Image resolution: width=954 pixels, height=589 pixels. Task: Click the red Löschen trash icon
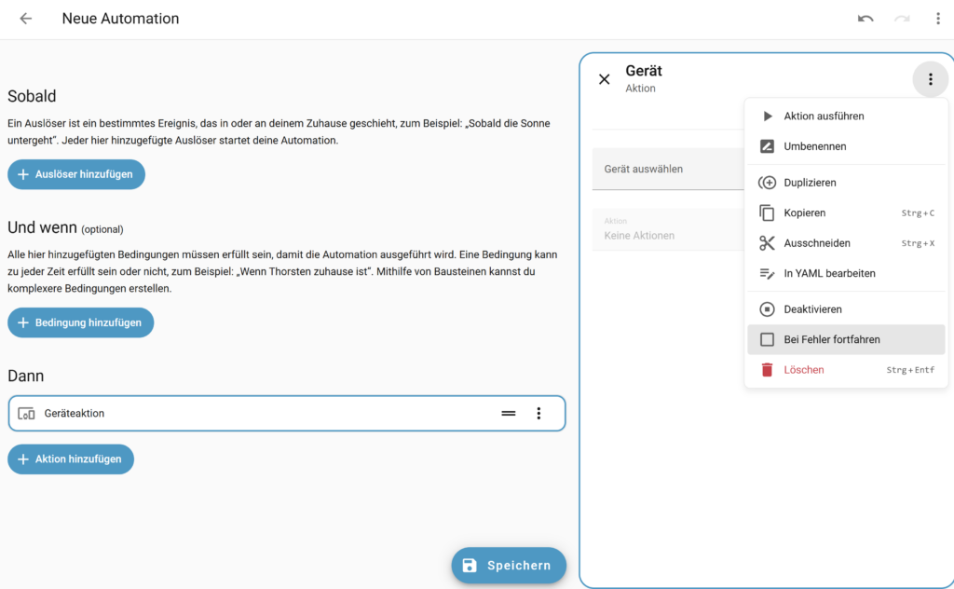click(x=767, y=370)
